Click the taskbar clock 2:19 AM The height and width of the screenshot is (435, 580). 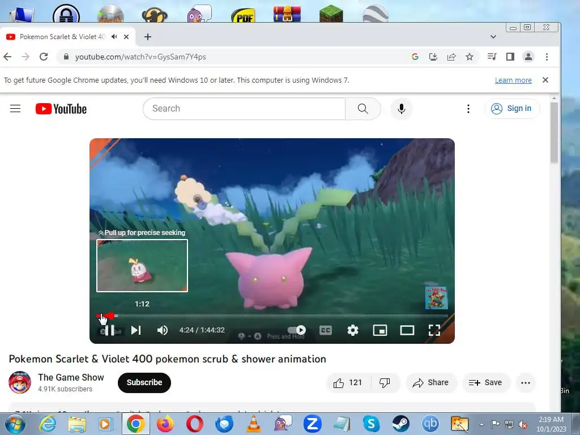click(x=551, y=420)
